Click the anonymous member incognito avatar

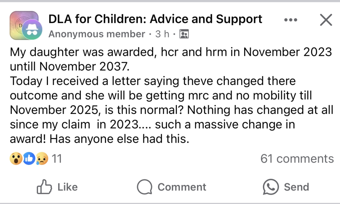[33, 30]
